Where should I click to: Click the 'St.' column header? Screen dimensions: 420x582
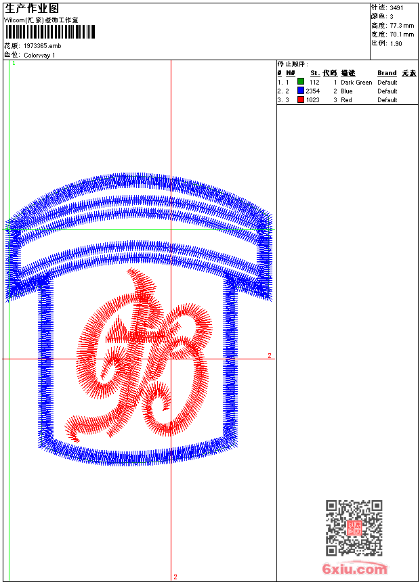(x=315, y=73)
